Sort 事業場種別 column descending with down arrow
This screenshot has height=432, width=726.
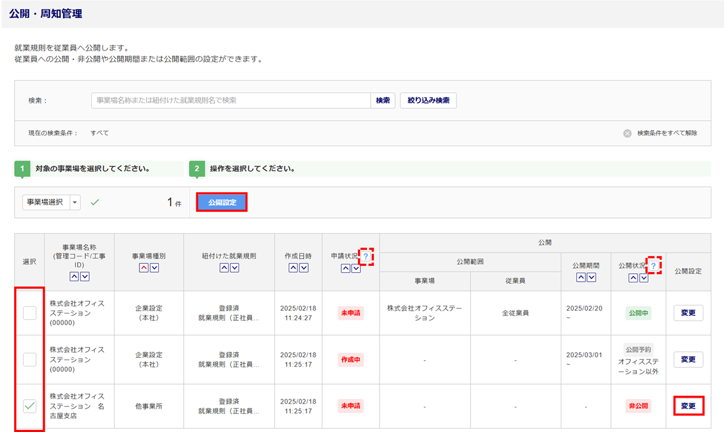coord(154,268)
